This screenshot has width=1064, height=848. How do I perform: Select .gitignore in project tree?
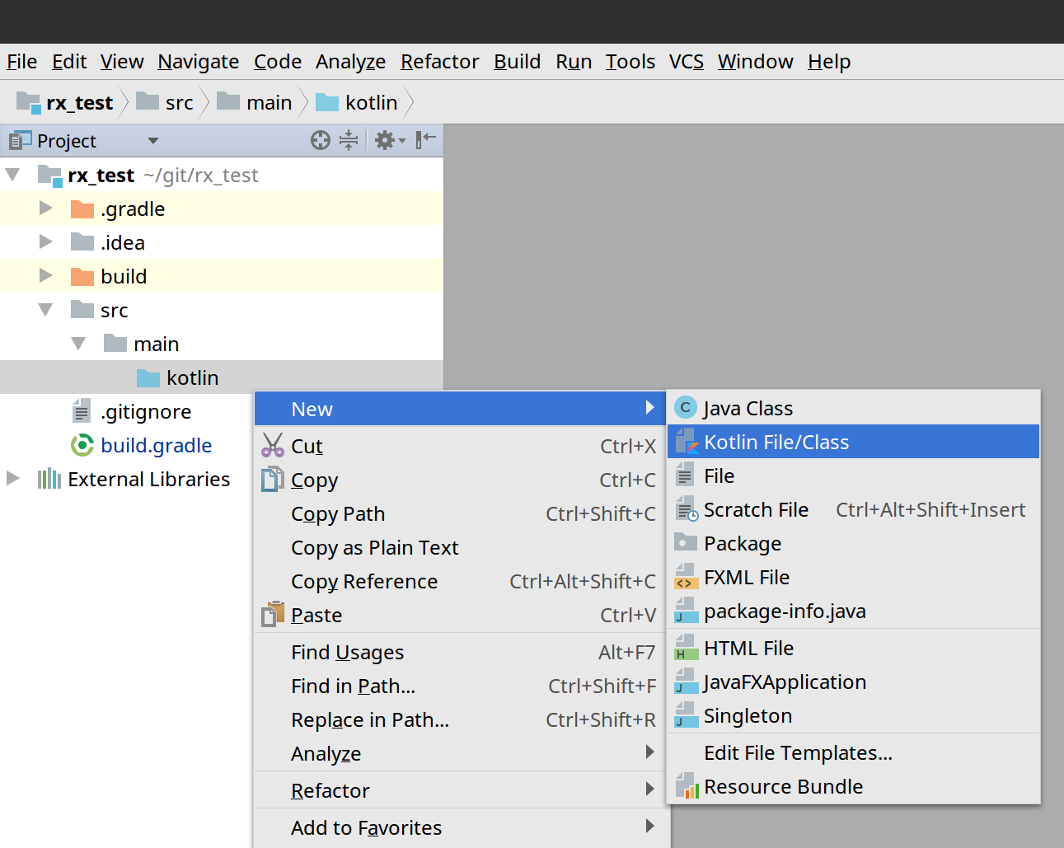[x=146, y=411]
